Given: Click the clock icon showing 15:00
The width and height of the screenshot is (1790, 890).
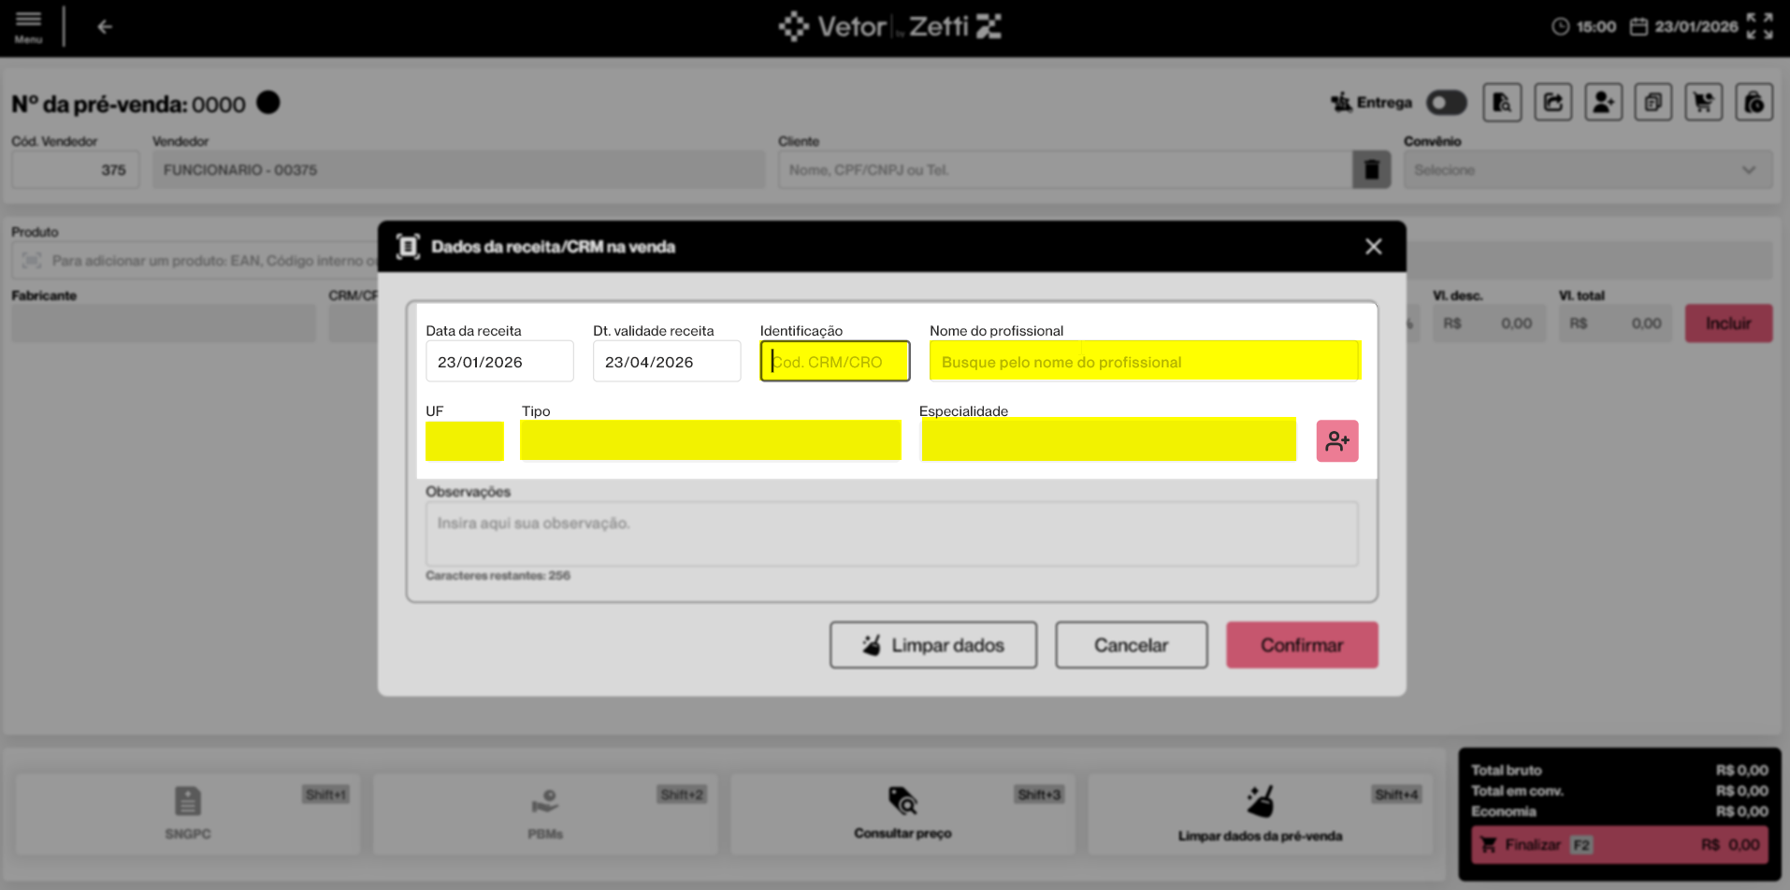Looking at the screenshot, I should [x=1560, y=27].
